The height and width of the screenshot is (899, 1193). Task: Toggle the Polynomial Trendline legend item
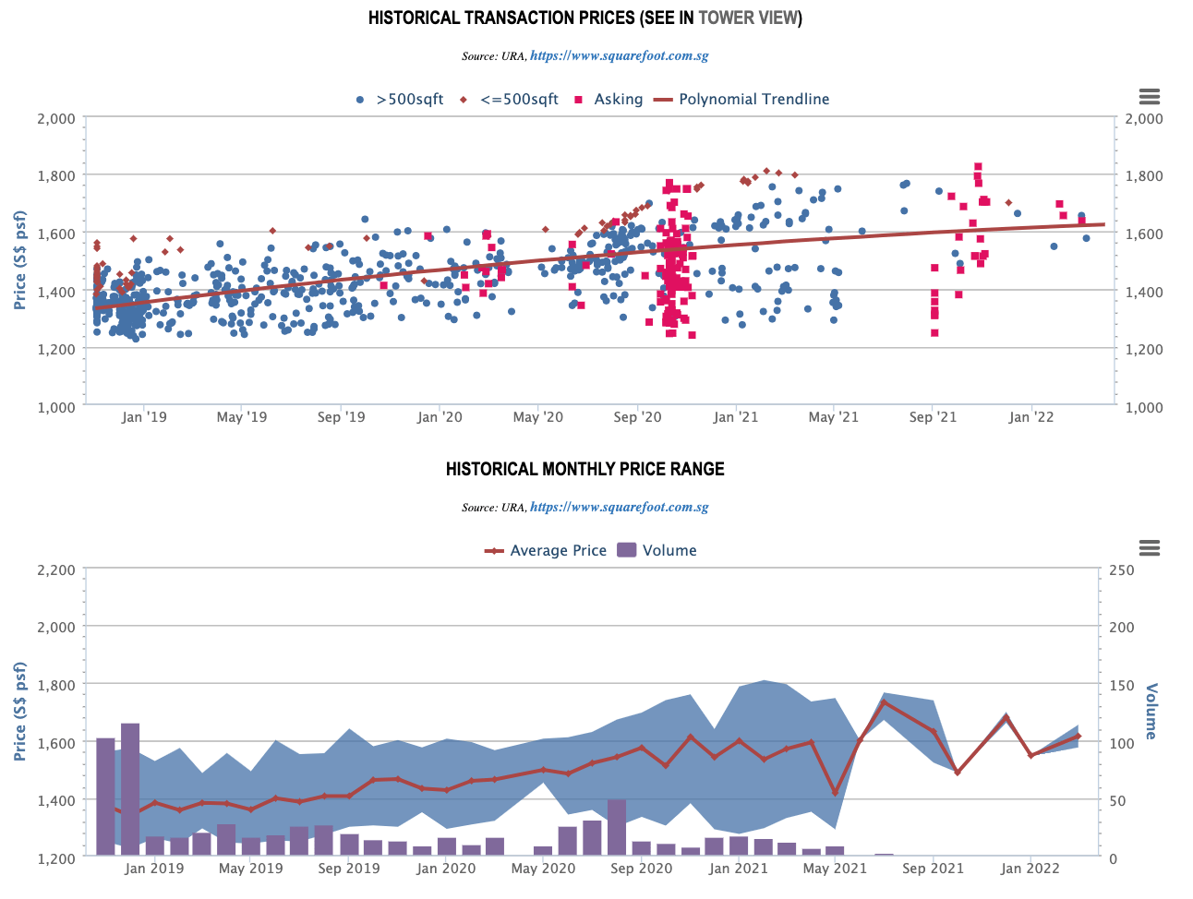[x=742, y=100]
